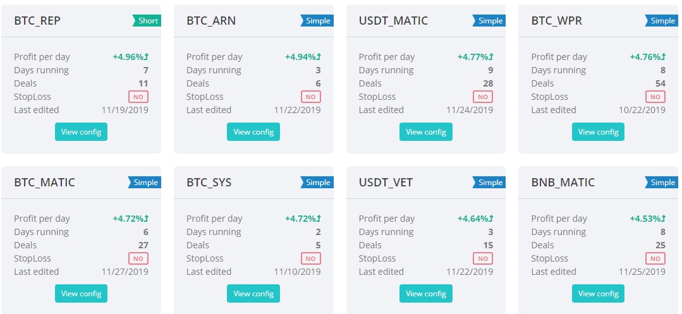The width and height of the screenshot is (682, 314).
Task: Click StopLoss NO badge on USDT_VET card
Action: [483, 258]
